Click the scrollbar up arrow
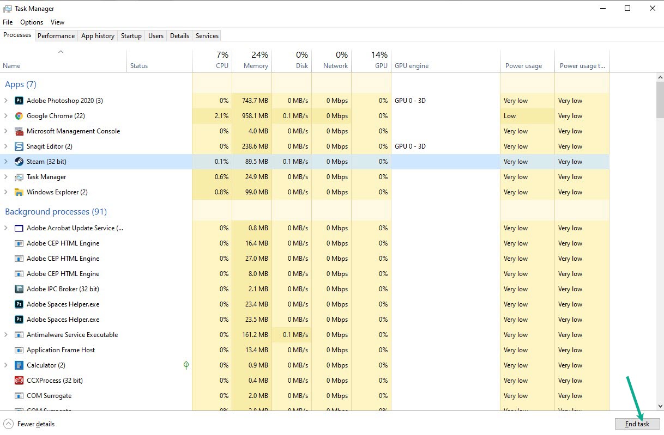The height and width of the screenshot is (435, 664). [x=660, y=77]
